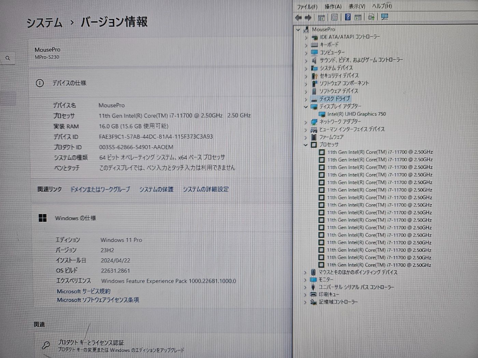Image resolution: width=478 pixels, height=358 pixels.
Task: Open Microsoft サービス規約 link
Action: 84,291
